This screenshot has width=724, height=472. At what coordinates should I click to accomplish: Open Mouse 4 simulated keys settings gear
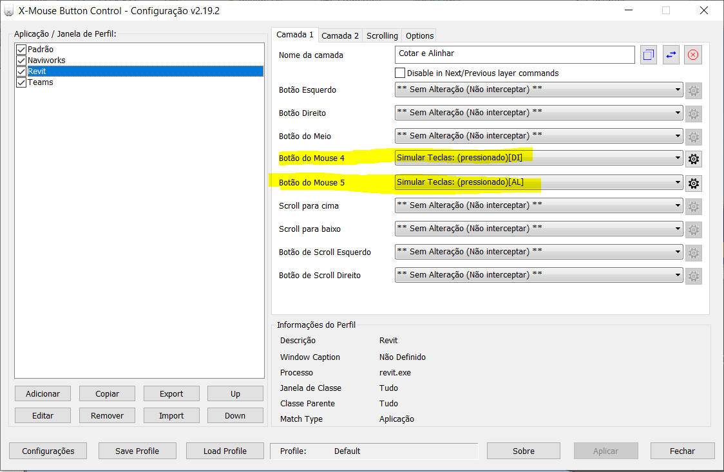[x=693, y=158]
